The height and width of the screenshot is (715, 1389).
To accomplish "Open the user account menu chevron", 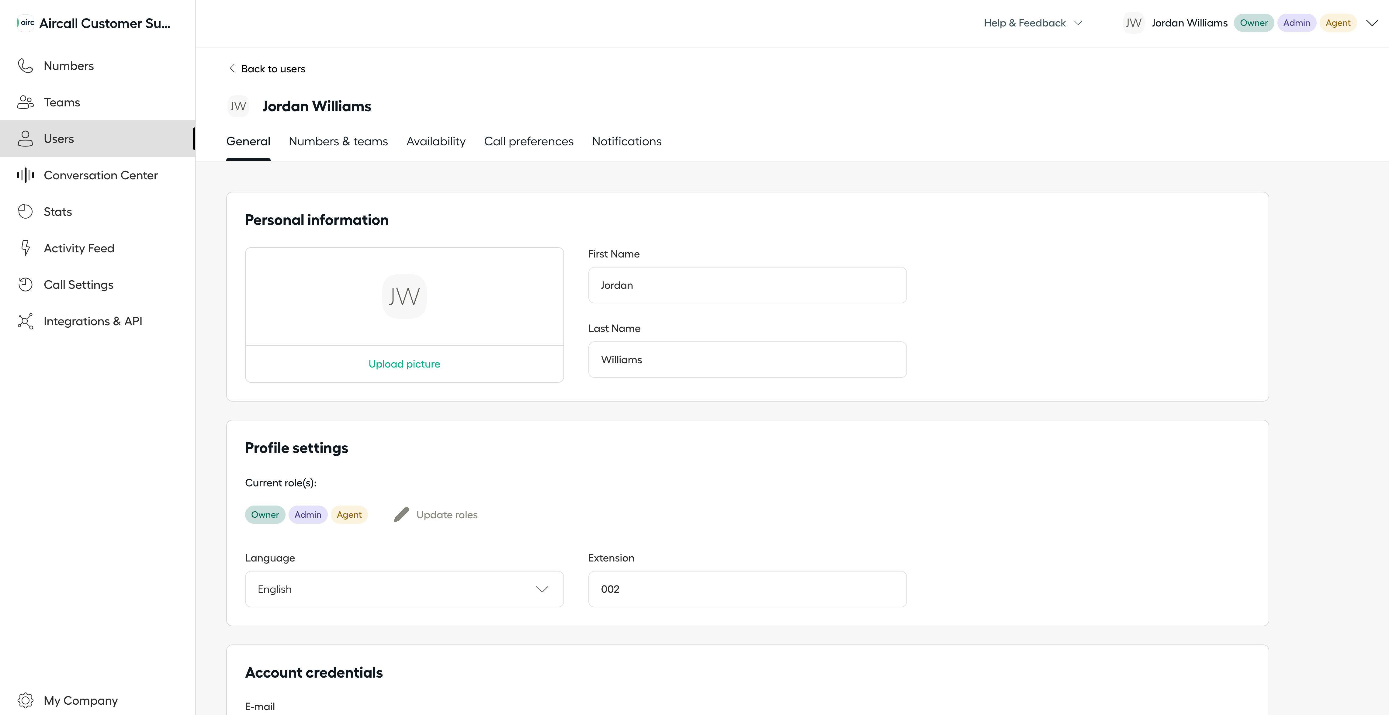I will (1372, 22).
